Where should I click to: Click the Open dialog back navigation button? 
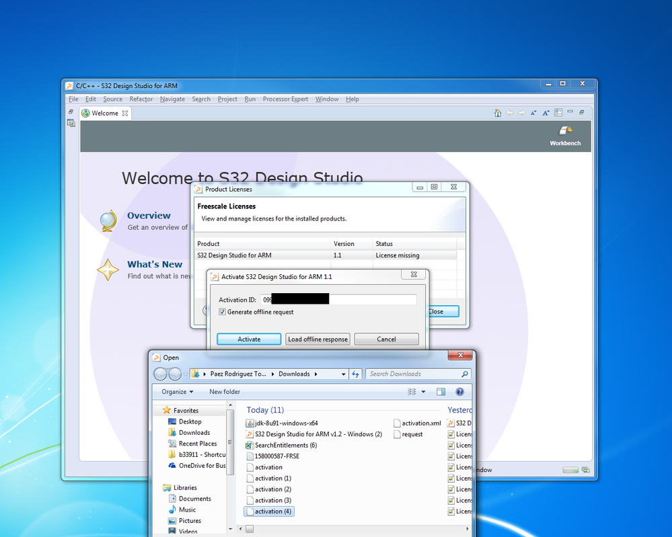click(160, 374)
